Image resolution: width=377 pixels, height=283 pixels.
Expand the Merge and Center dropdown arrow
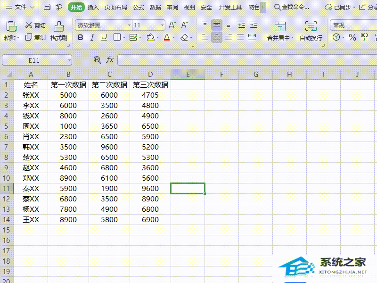(x=293, y=38)
